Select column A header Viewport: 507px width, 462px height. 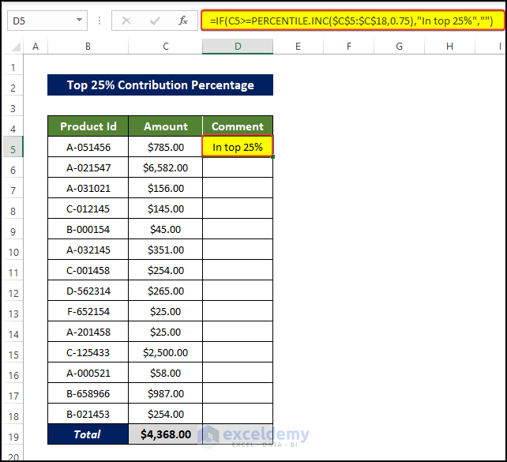pos(36,47)
